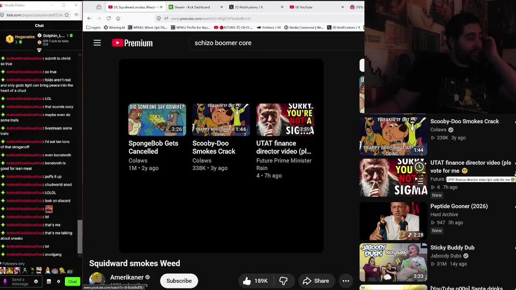Viewport: 516px width, 290px height.
Task: Play Scooby-Doo Smokes Crack endscreen thumbnail
Action: tap(221, 120)
